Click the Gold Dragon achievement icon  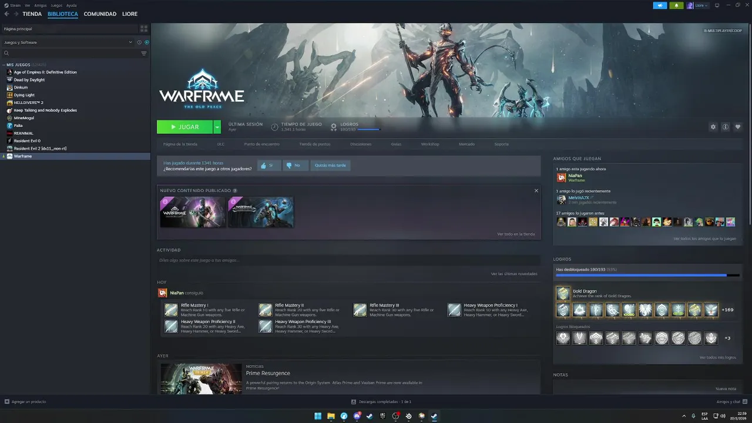(x=563, y=293)
